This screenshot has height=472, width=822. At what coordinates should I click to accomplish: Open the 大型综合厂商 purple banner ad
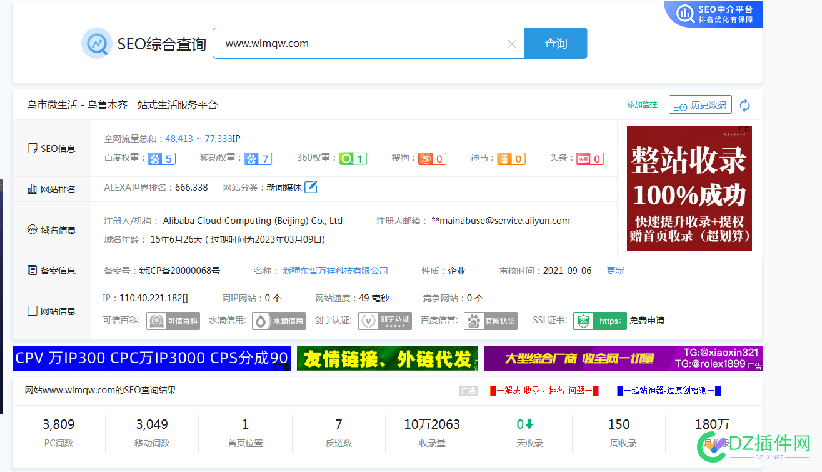[623, 358]
